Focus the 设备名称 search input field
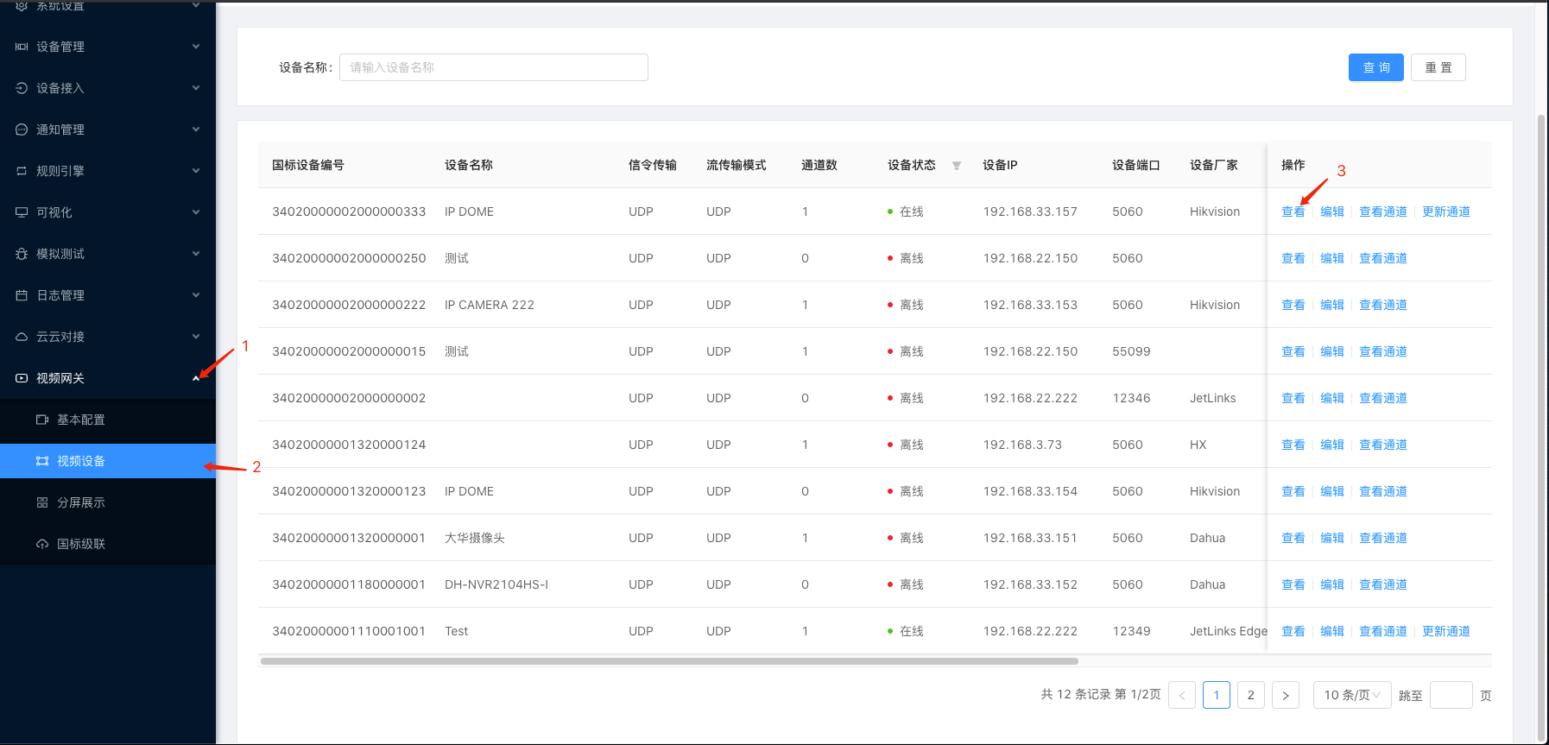This screenshot has width=1549, height=745. pyautogui.click(x=493, y=67)
